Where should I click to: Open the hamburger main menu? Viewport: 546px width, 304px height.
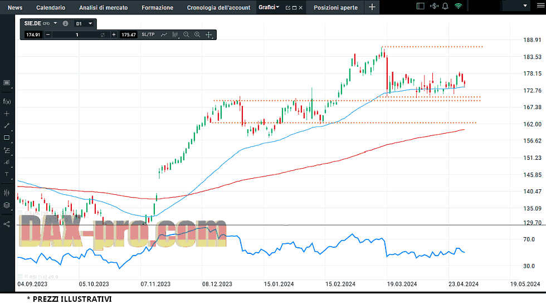point(540,6)
